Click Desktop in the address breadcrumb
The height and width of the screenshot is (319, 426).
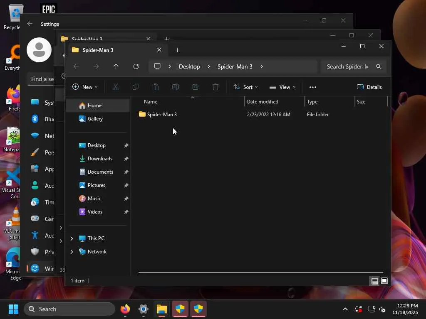point(189,66)
